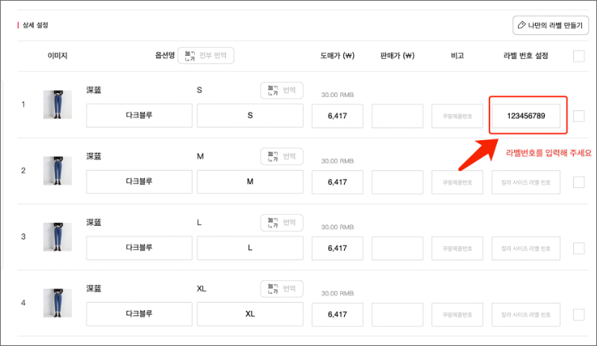Screen dimensions: 597x346
Task: Click the pencil icon on 나만의 라벨 만들기
Action: (520, 25)
